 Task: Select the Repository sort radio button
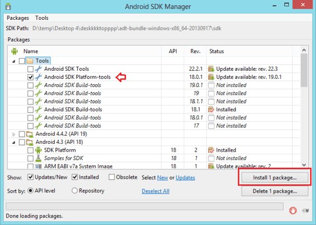(73, 191)
